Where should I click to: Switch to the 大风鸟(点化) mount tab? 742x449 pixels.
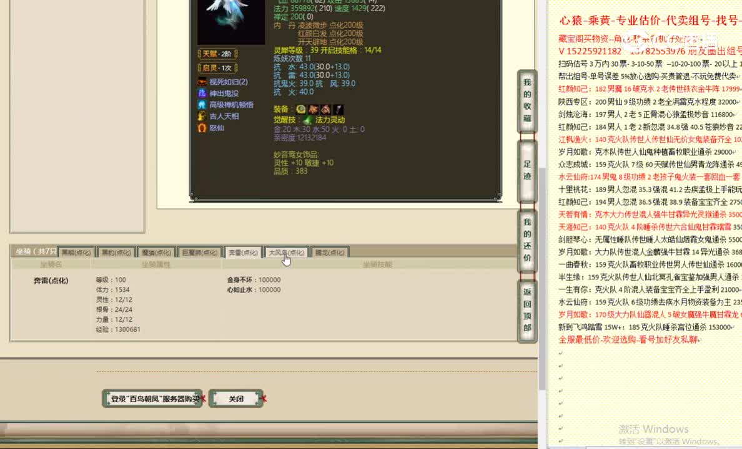[x=287, y=253]
